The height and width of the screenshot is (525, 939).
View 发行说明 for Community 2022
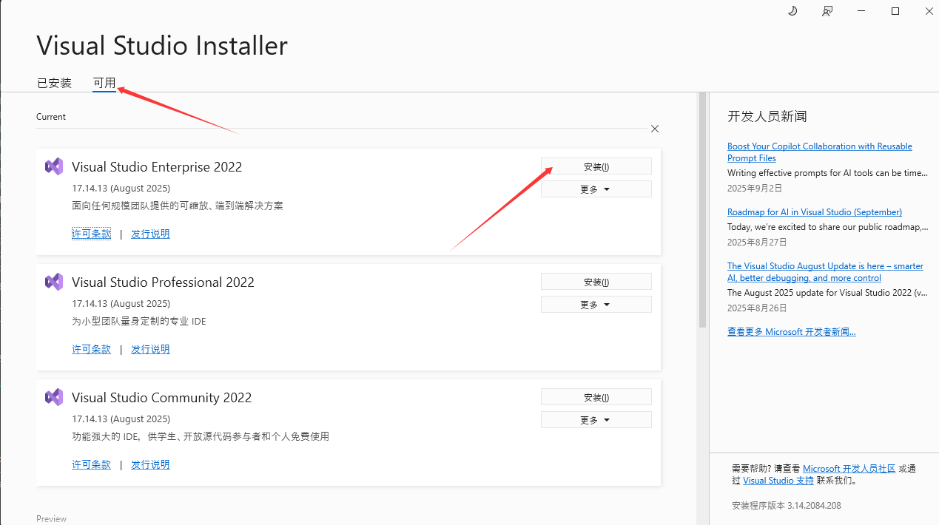150,464
